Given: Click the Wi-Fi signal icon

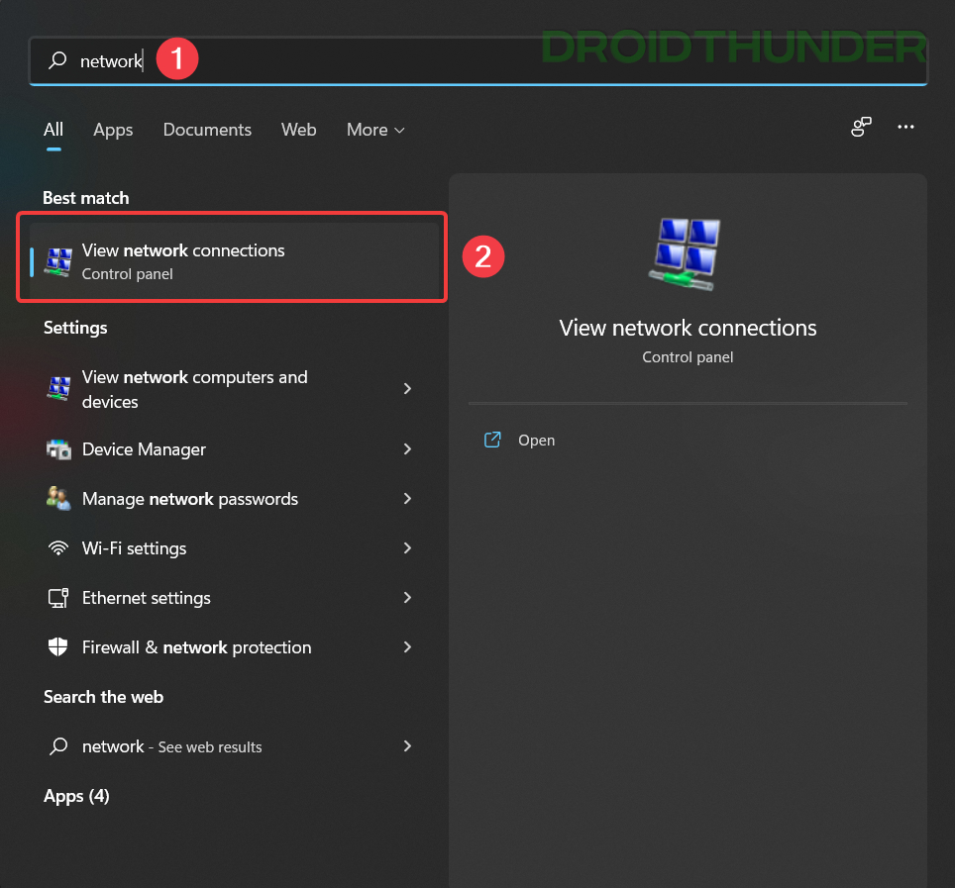Looking at the screenshot, I should point(58,548).
